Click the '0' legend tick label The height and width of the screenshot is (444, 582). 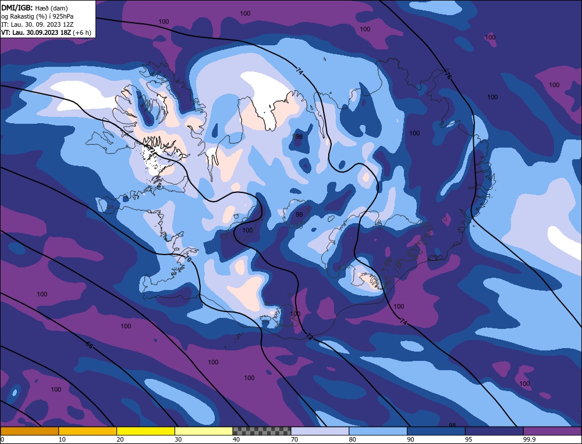coord(2,439)
